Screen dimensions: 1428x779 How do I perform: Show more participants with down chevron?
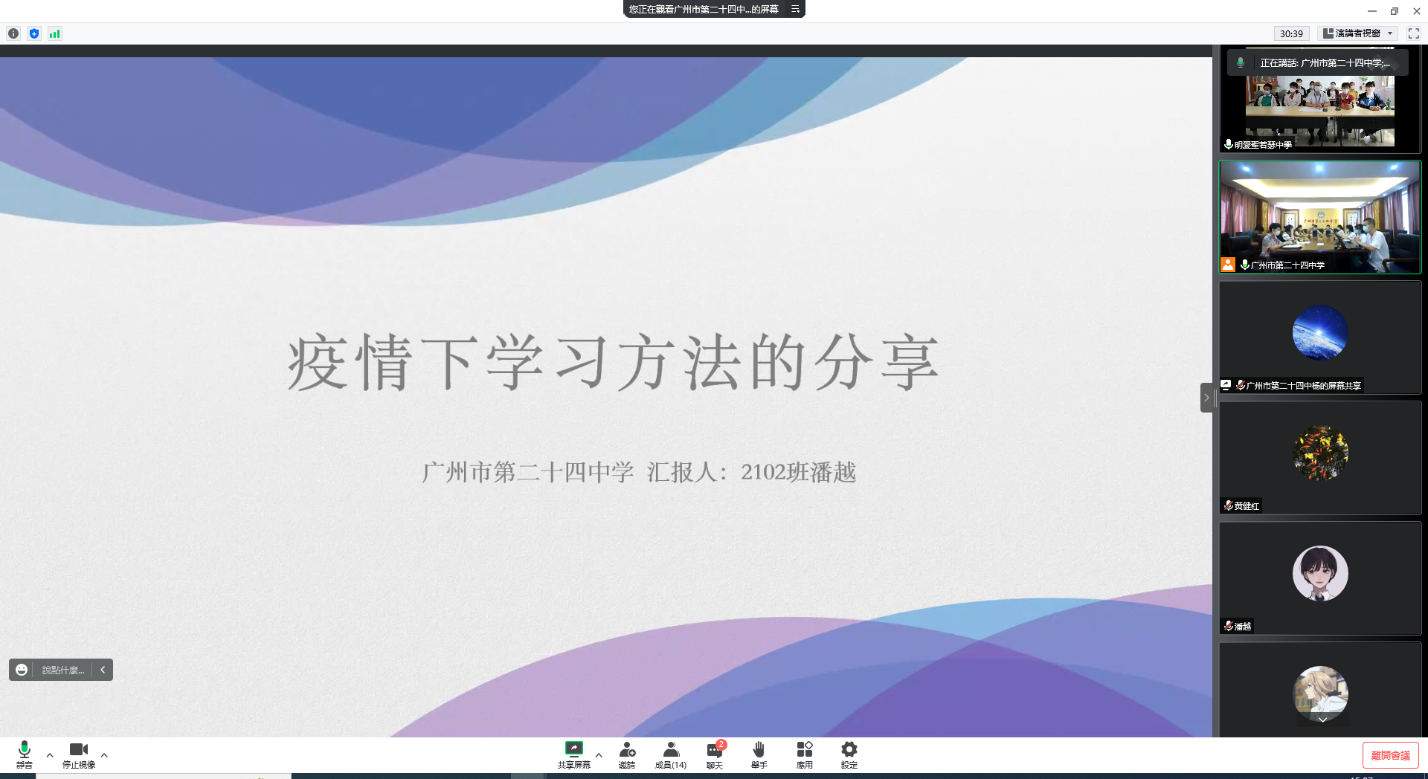pos(1322,720)
